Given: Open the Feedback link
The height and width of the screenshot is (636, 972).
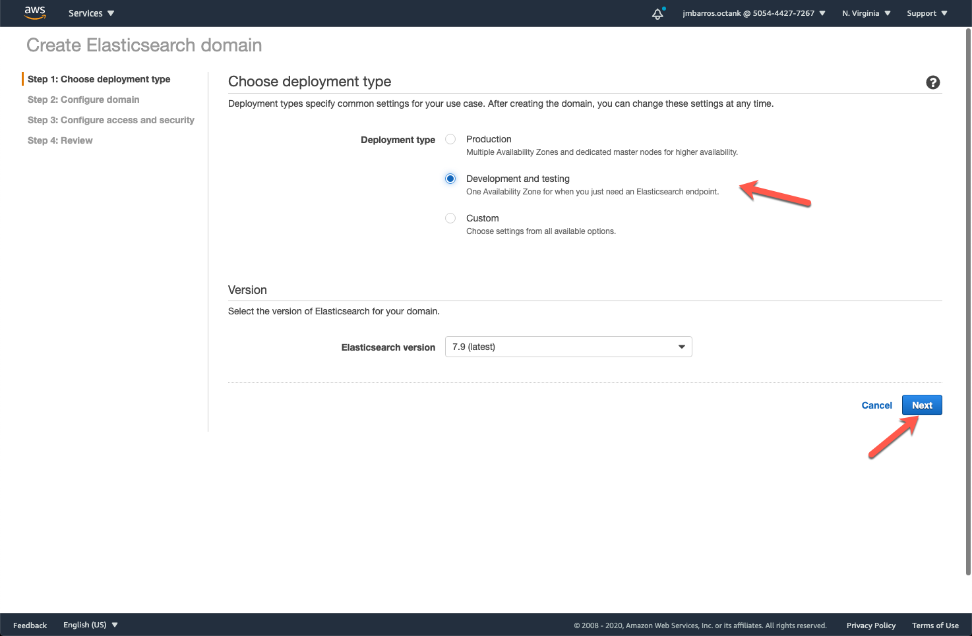Looking at the screenshot, I should click(x=30, y=625).
